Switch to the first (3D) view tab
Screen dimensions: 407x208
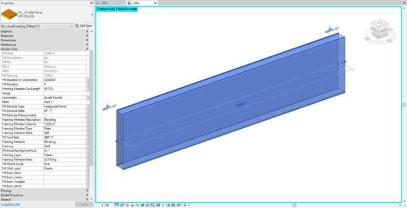[x=104, y=3]
